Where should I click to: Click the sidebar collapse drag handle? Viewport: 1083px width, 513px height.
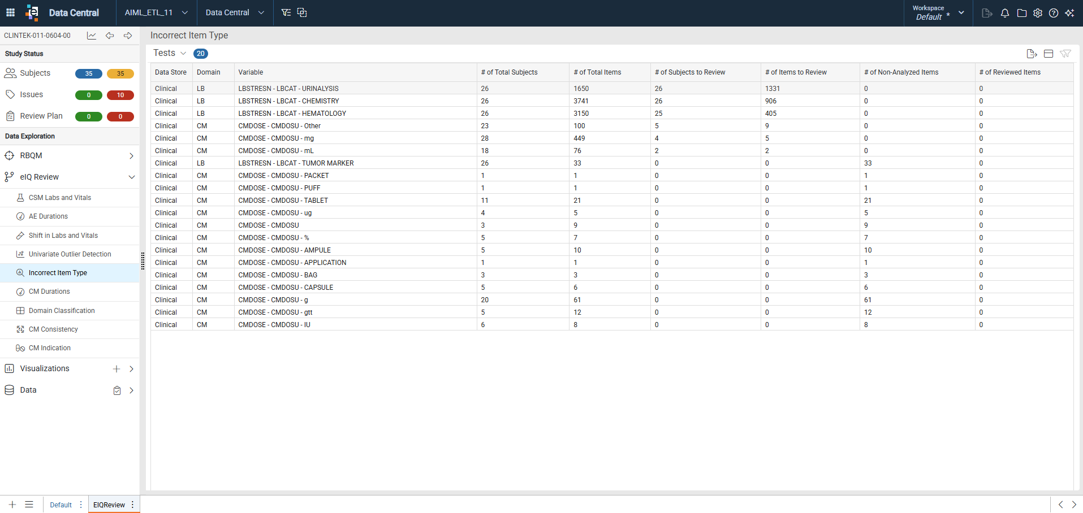143,260
